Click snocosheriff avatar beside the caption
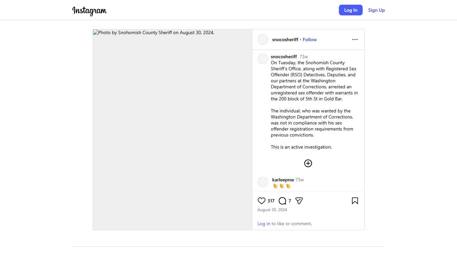The image size is (457, 257). tap(263, 59)
